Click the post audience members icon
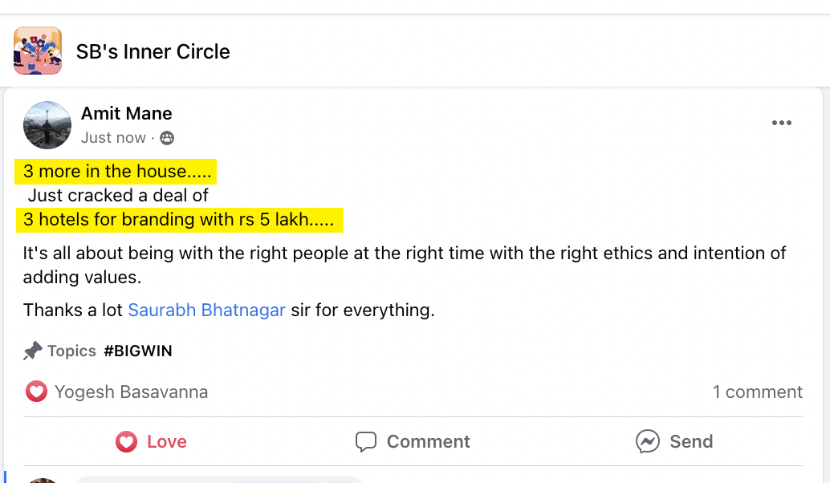 [x=167, y=138]
